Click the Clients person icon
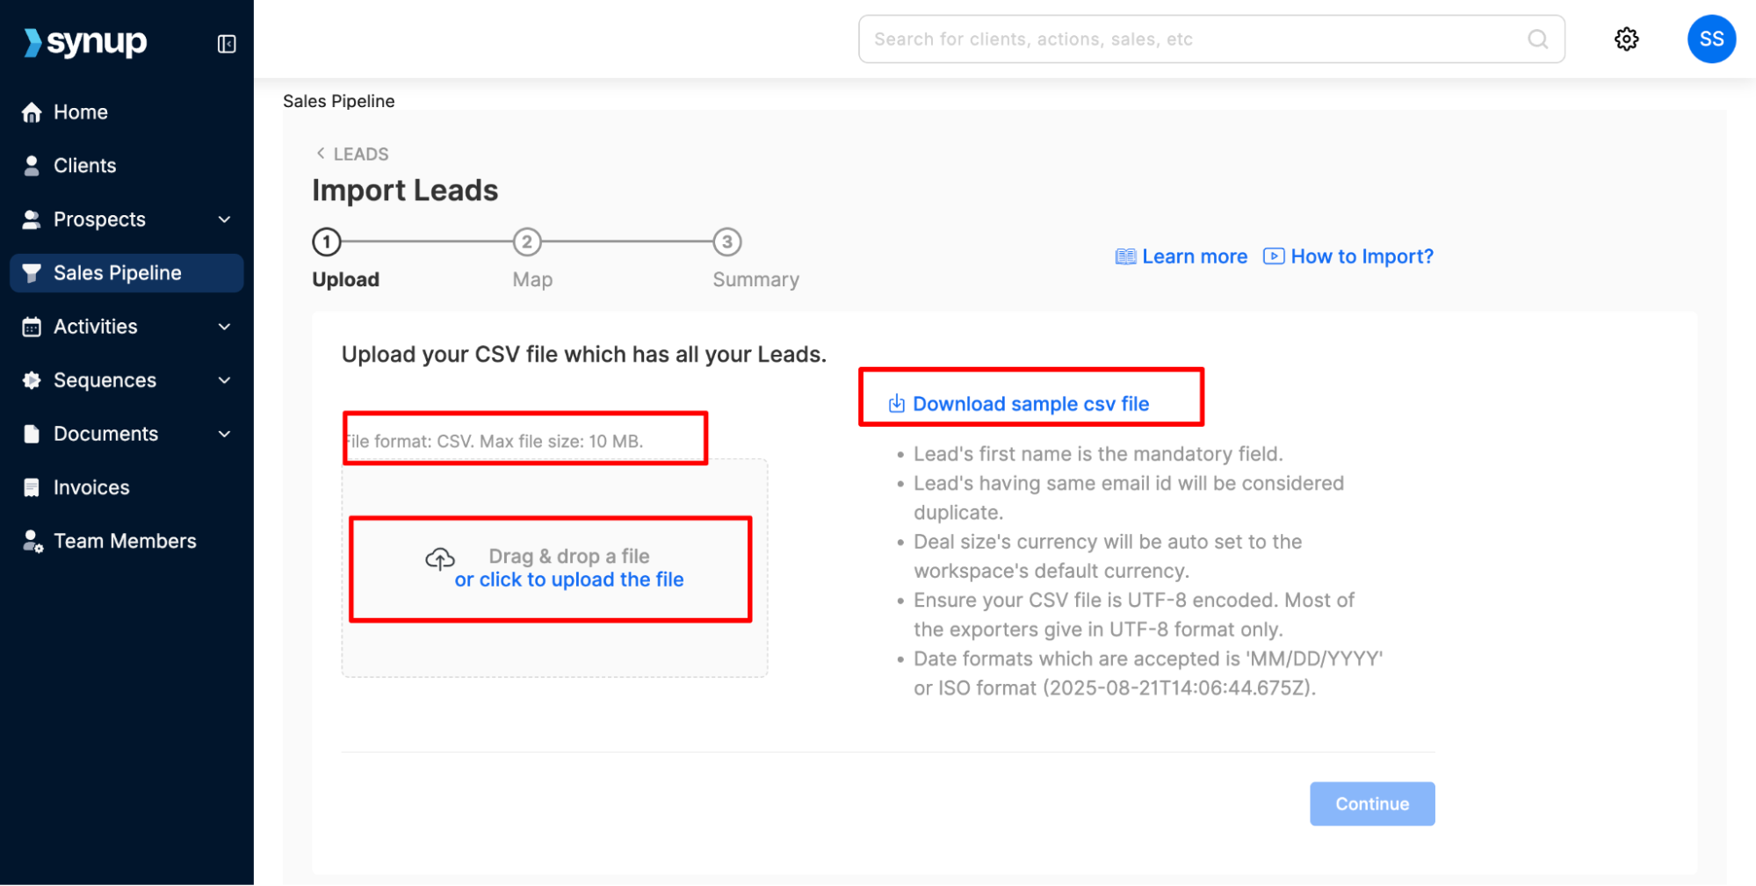Screen dimensions: 1756x886 (x=32, y=166)
